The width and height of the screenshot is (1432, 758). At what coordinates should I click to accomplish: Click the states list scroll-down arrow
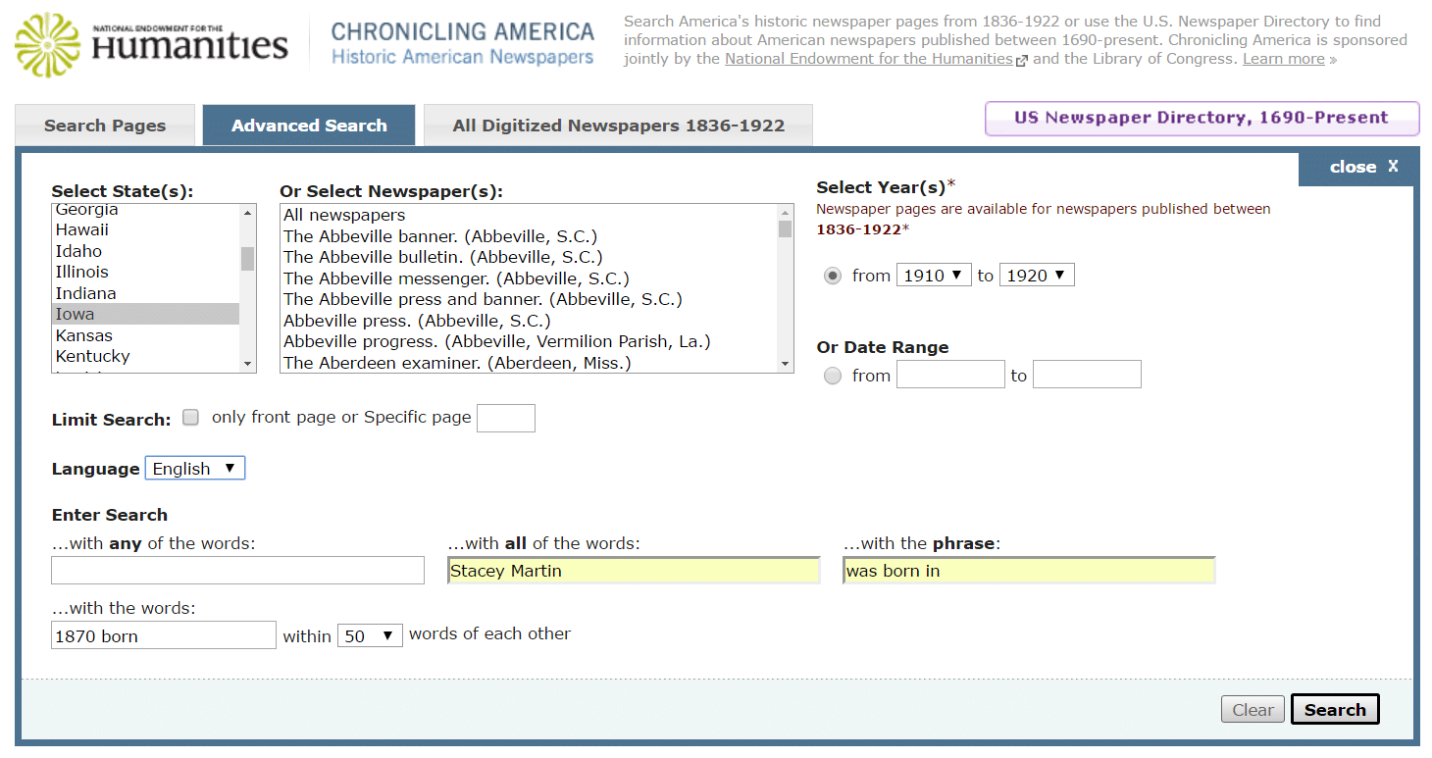pyautogui.click(x=247, y=364)
